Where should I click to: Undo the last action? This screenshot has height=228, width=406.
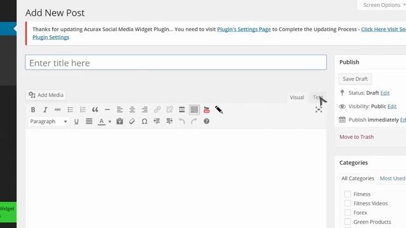(182, 121)
